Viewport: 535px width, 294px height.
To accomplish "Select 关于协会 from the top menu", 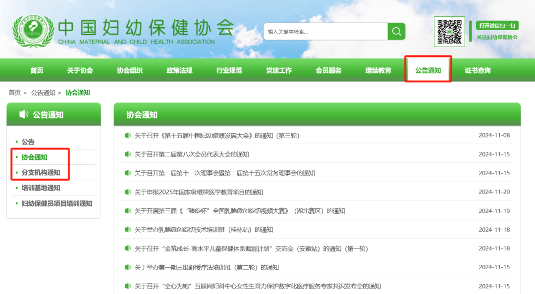I will 80,70.
